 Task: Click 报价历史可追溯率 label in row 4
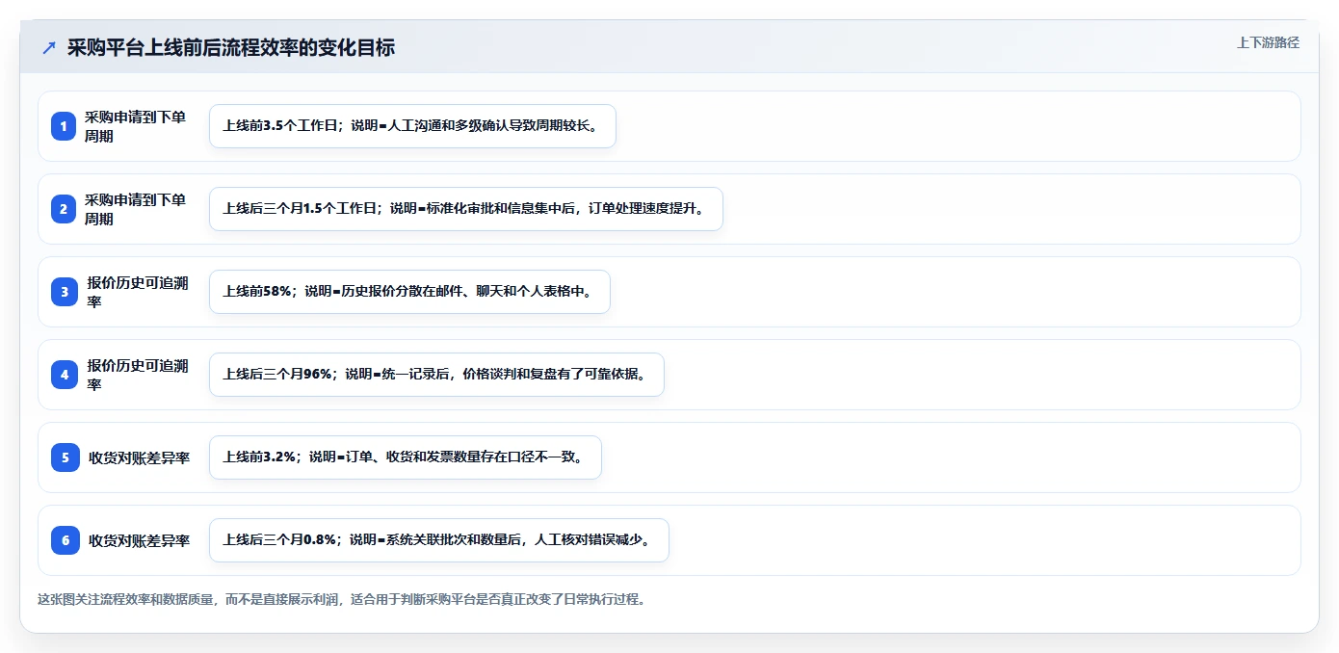(x=138, y=375)
